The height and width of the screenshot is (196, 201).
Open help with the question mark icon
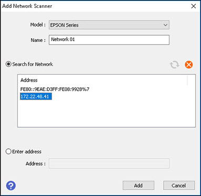tap(11, 186)
